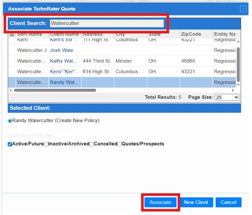Open the Kerri/ "Ker"... client link
Viewport: 252px width, 215px height.
click(x=64, y=72)
